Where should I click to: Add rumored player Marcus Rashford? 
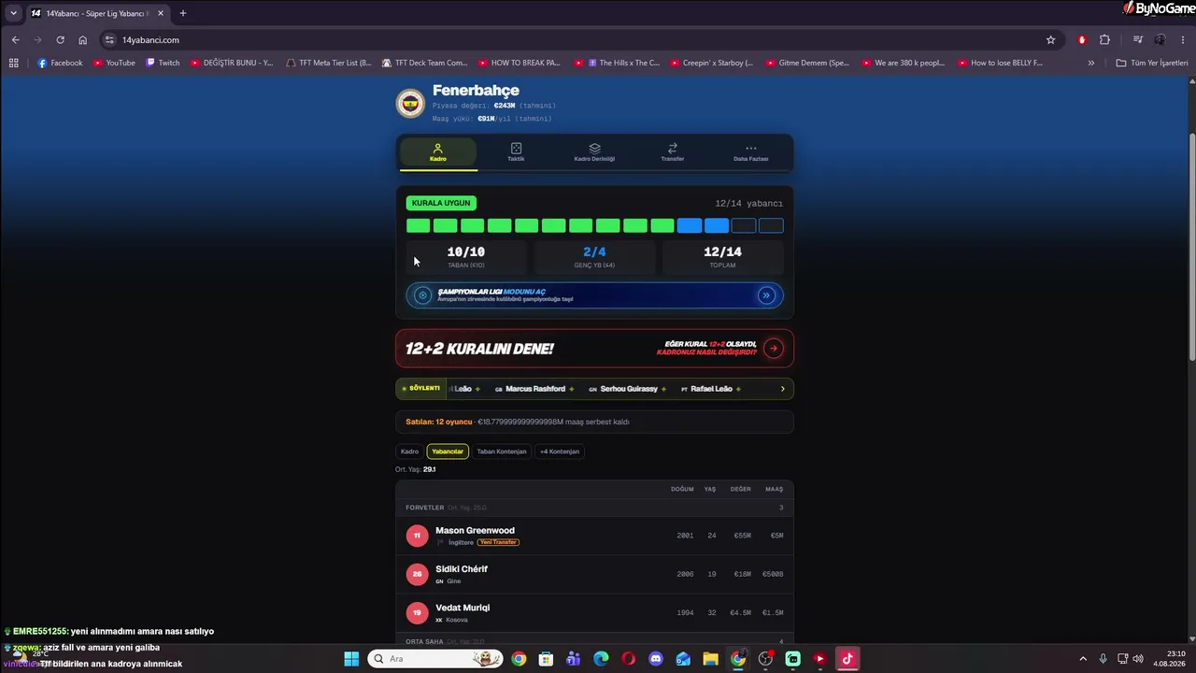click(535, 389)
